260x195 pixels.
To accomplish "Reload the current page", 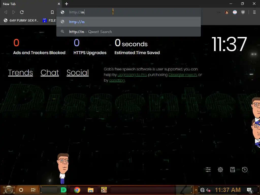I will [x=22, y=12].
